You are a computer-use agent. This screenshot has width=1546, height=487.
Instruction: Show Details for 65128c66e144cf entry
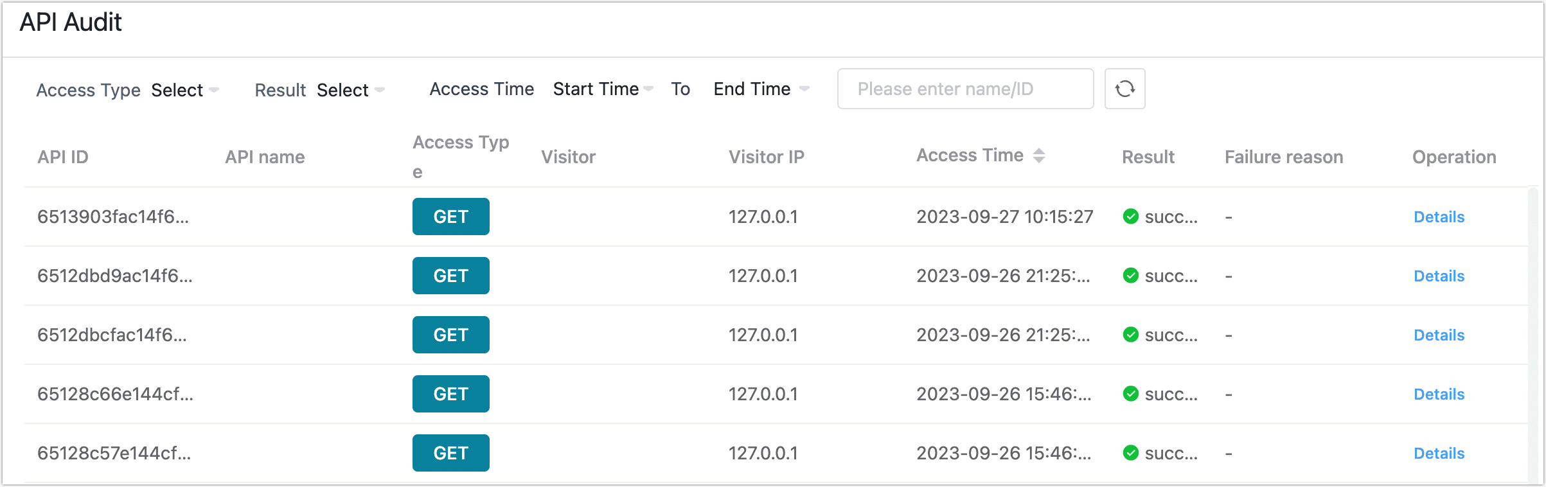(x=1439, y=394)
